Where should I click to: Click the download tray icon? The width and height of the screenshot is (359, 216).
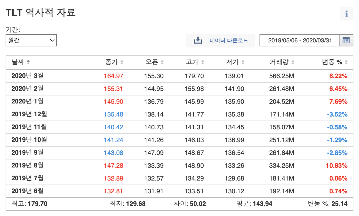[x=198, y=41]
